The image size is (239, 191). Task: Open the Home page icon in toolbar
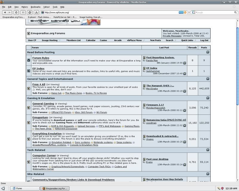point(30,12)
